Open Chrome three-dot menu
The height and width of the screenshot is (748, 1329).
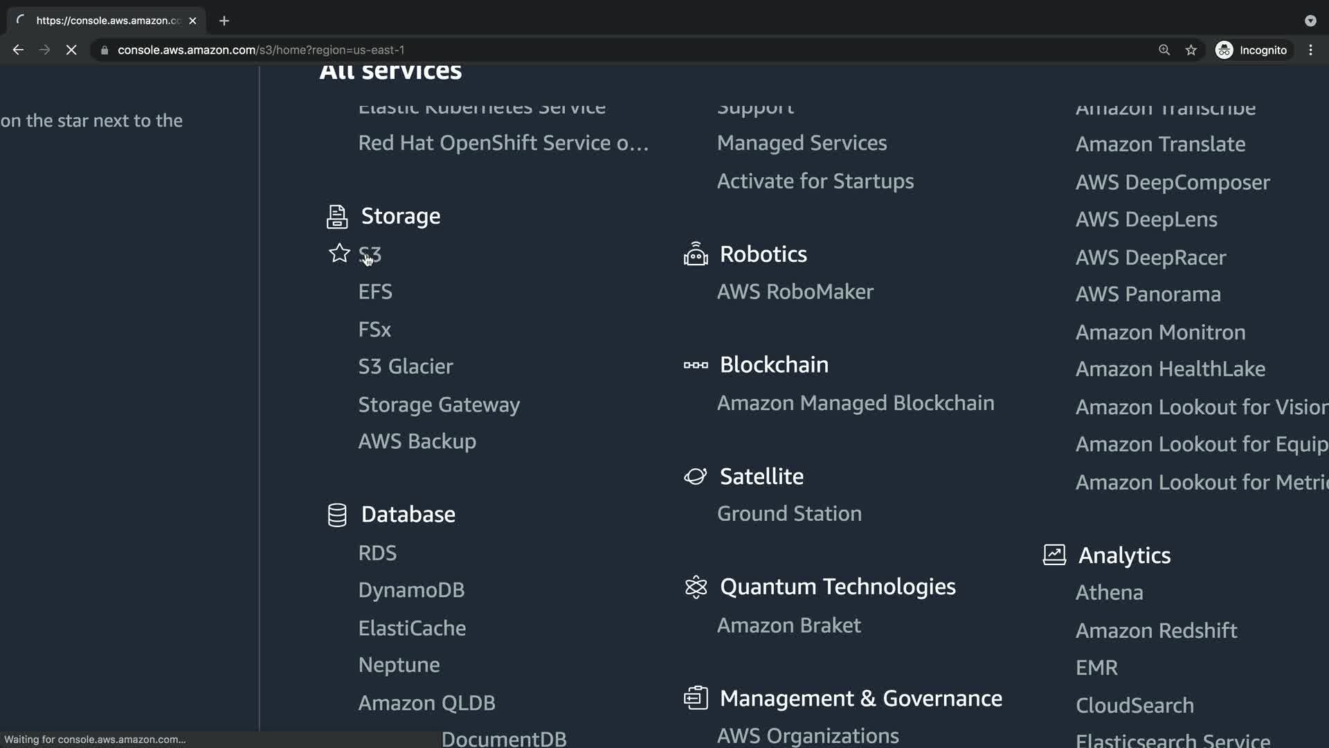click(1310, 50)
